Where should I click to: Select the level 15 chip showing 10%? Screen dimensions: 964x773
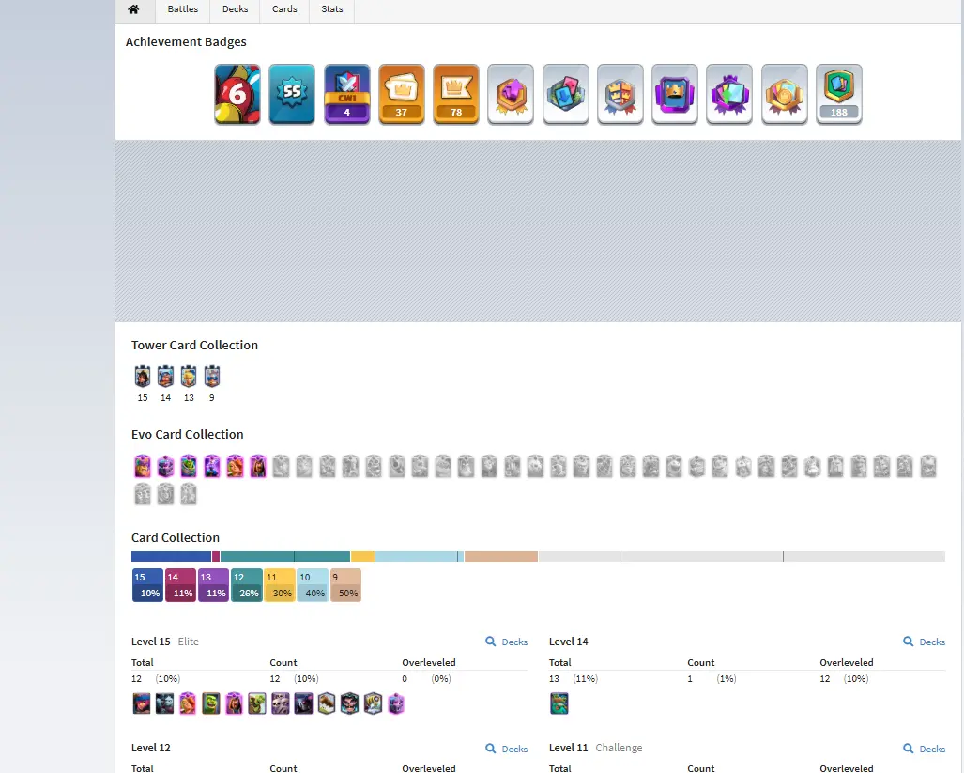tap(147, 585)
